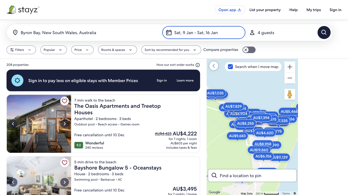The height and width of the screenshot is (195, 348).
Task: Open The Oasis Apartments photo thumbnail
Action: [x=39, y=124]
